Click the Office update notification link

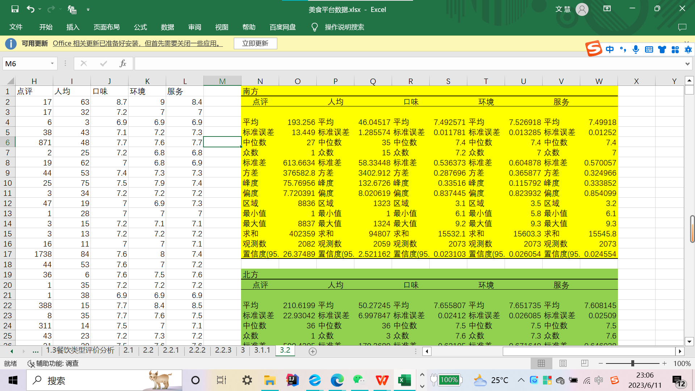[x=138, y=43]
